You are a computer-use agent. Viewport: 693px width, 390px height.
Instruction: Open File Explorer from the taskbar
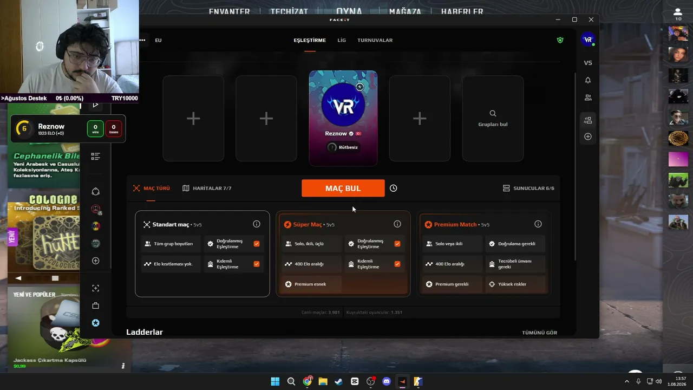click(x=323, y=381)
